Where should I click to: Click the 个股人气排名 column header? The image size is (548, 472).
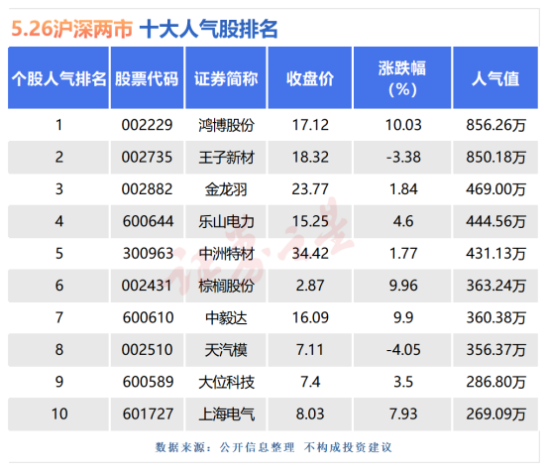[58, 77]
